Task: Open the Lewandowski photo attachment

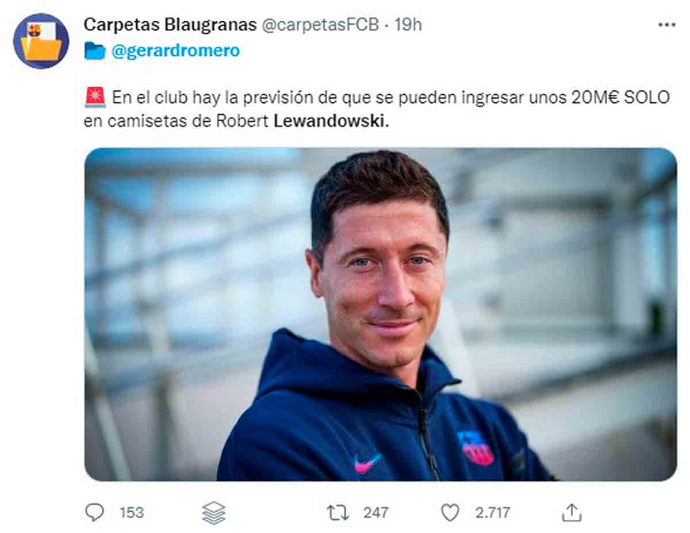Action: 381,314
